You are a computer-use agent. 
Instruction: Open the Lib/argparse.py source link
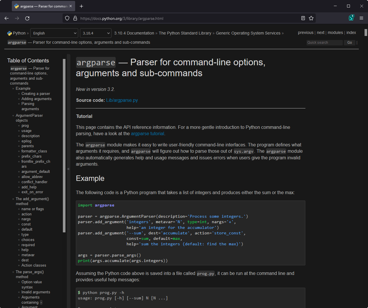click(122, 100)
